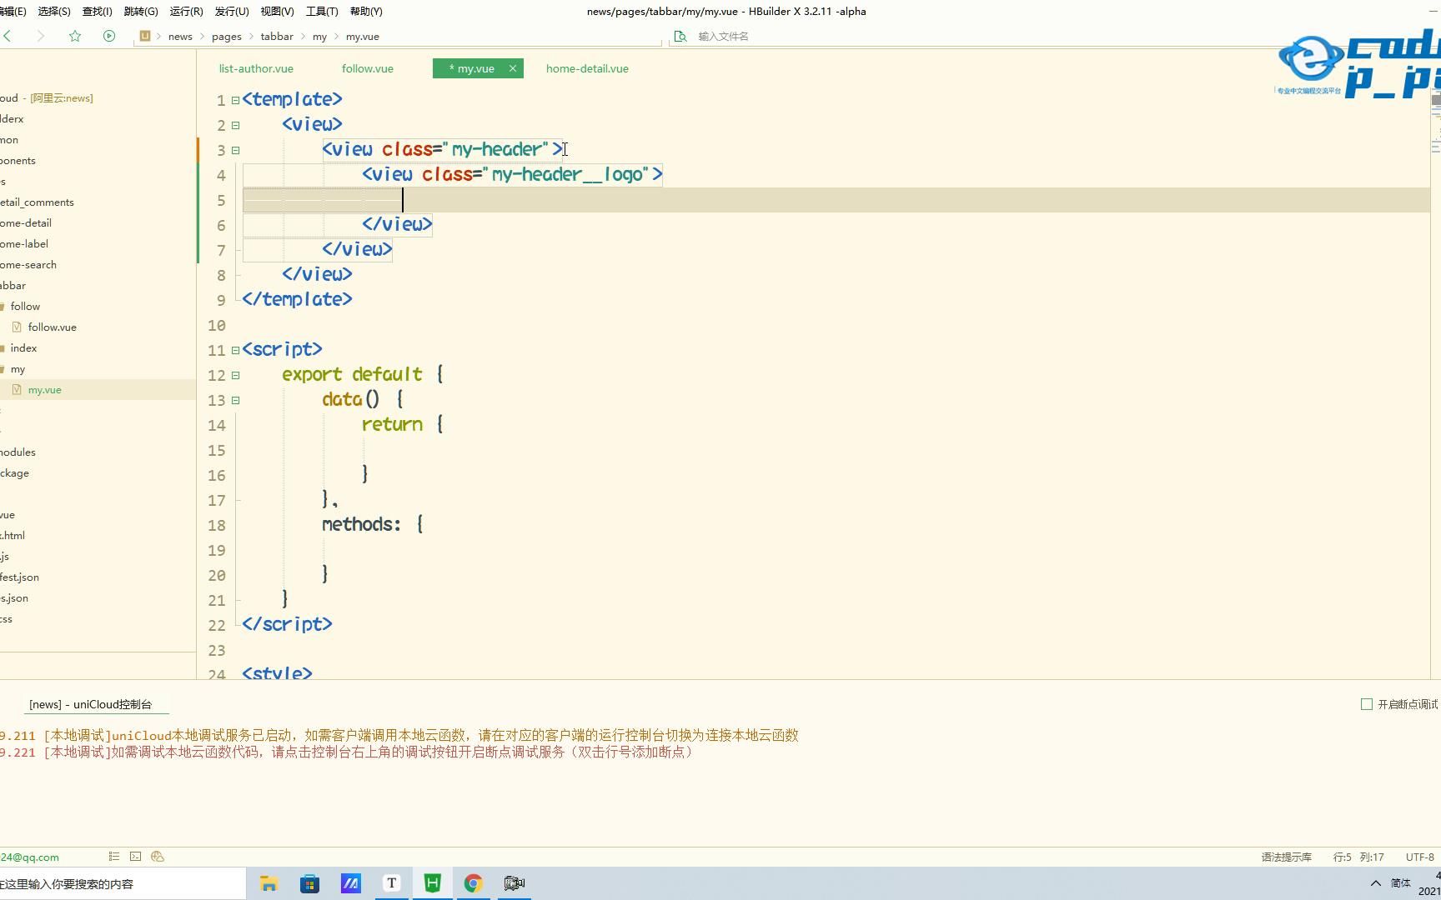Image resolution: width=1441 pixels, height=900 pixels.
Task: Click the project icon in breadcrumb
Action: click(145, 36)
